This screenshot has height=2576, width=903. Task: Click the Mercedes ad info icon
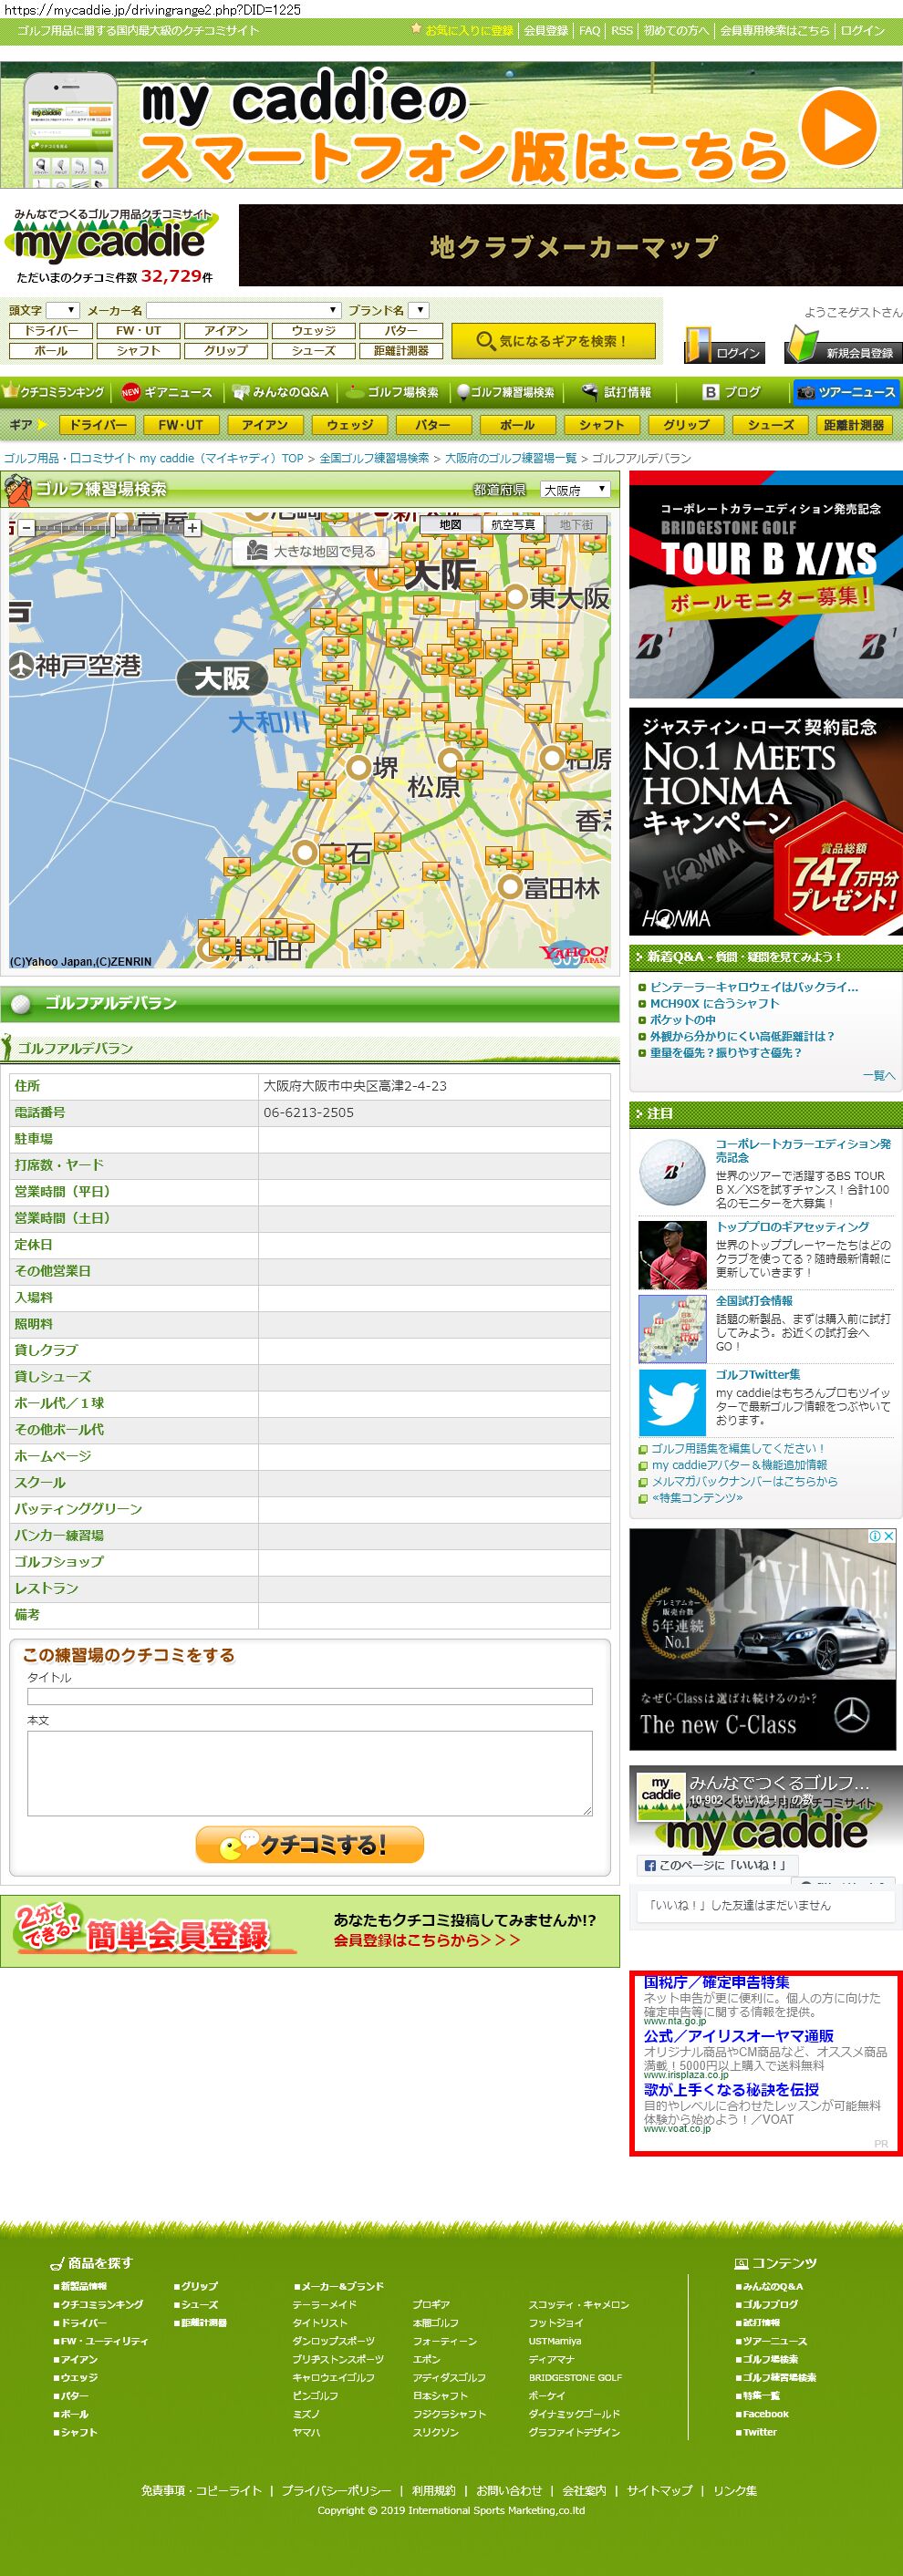(x=874, y=1535)
